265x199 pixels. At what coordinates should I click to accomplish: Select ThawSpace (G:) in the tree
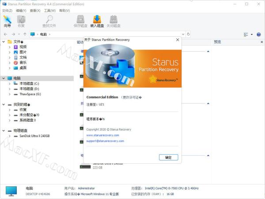30,94
